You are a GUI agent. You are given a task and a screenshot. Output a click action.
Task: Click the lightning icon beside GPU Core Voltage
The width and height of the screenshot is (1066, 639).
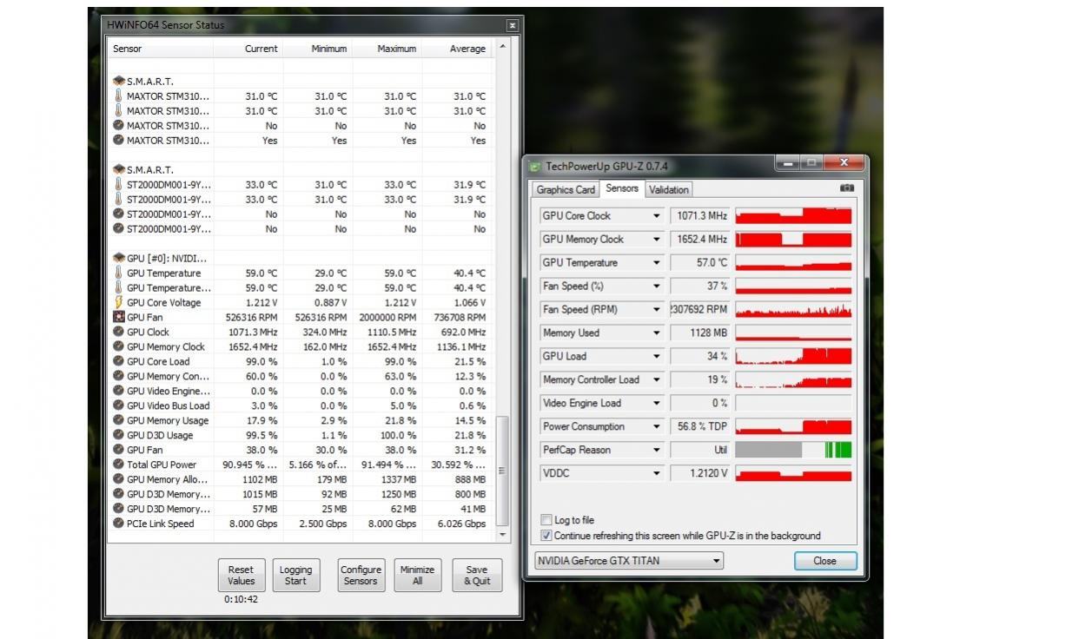click(119, 302)
